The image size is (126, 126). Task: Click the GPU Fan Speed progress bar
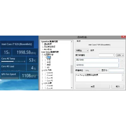(10, 78)
